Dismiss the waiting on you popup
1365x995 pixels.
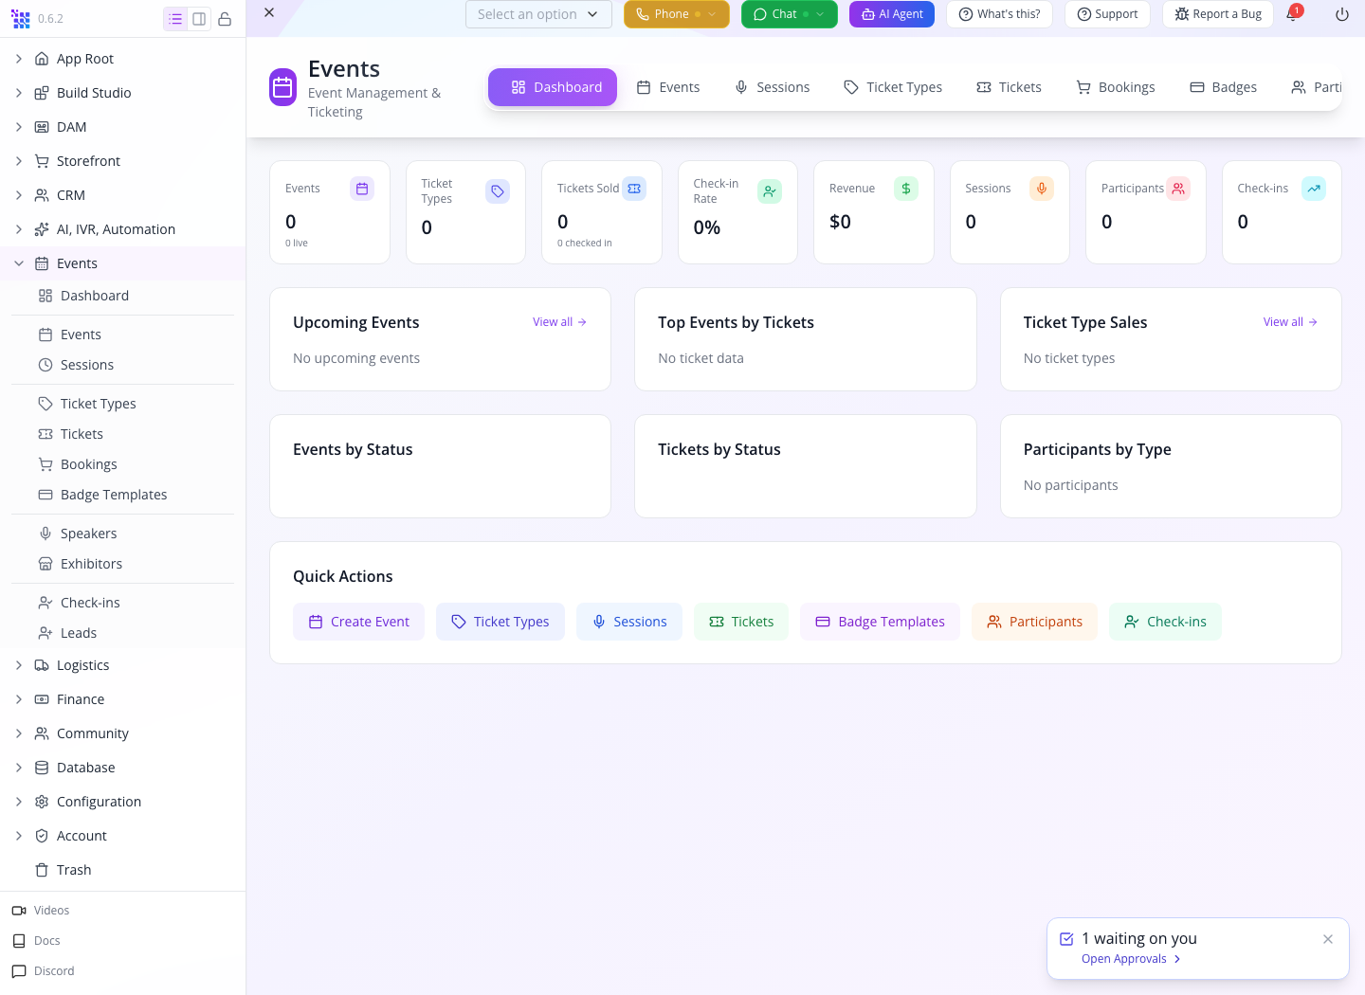coord(1328,939)
